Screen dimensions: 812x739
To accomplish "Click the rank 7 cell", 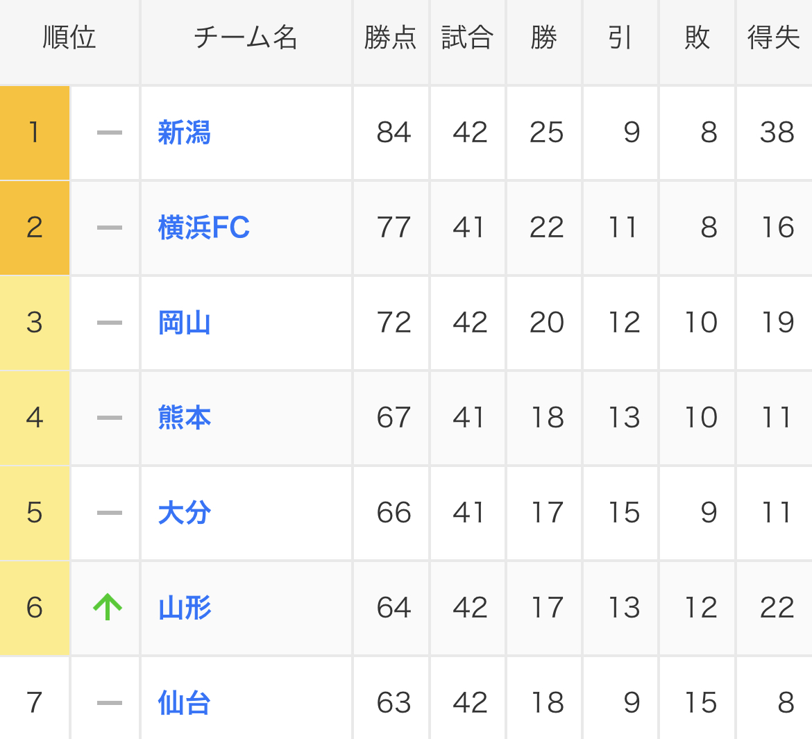I will (x=34, y=703).
